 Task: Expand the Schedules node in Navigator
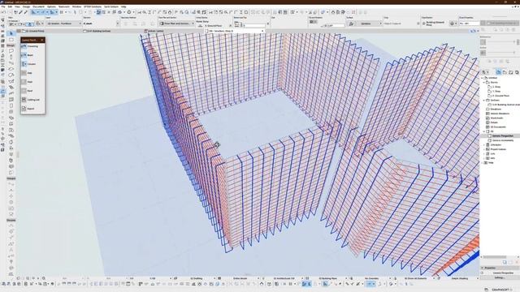click(484, 144)
